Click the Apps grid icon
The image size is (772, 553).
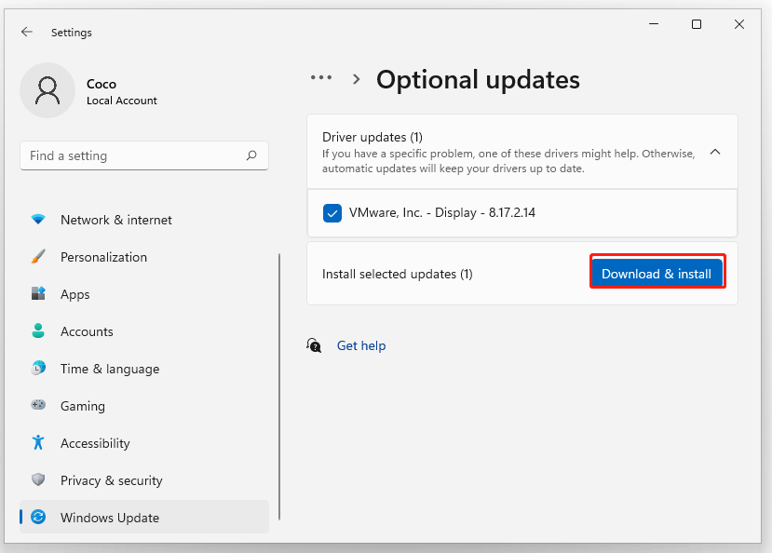38,294
